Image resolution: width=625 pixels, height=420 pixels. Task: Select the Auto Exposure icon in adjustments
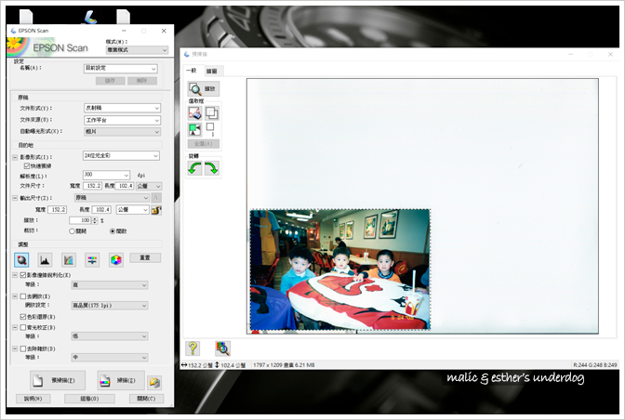[x=21, y=260]
